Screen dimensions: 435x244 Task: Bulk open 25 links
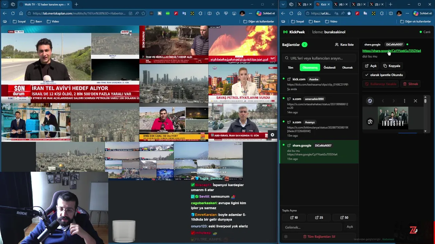319,218
